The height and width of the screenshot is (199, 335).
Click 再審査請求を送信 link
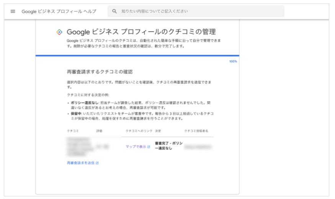(80, 163)
